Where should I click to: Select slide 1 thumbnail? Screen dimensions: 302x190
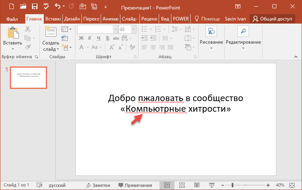(x=28, y=78)
